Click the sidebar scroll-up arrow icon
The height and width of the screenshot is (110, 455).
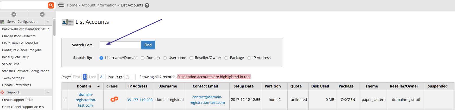14,14
